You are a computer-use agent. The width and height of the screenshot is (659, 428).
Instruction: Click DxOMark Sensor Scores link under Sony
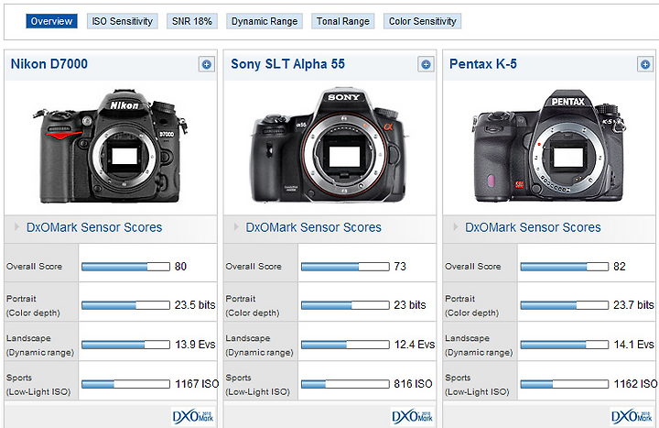[x=314, y=227]
